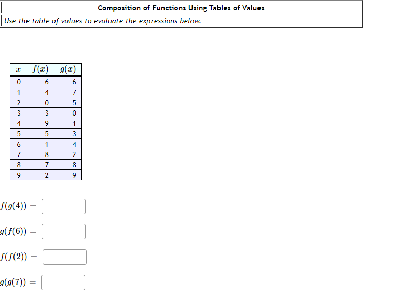Click the g(f(6)) answer input box

tap(63, 232)
